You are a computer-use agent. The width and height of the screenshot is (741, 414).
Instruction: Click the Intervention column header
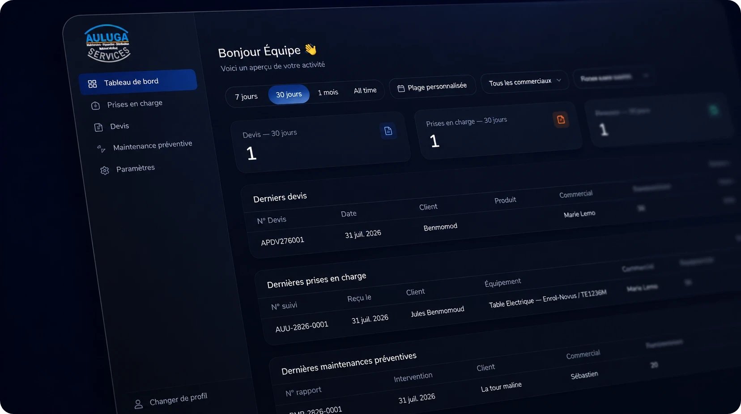[x=413, y=377]
